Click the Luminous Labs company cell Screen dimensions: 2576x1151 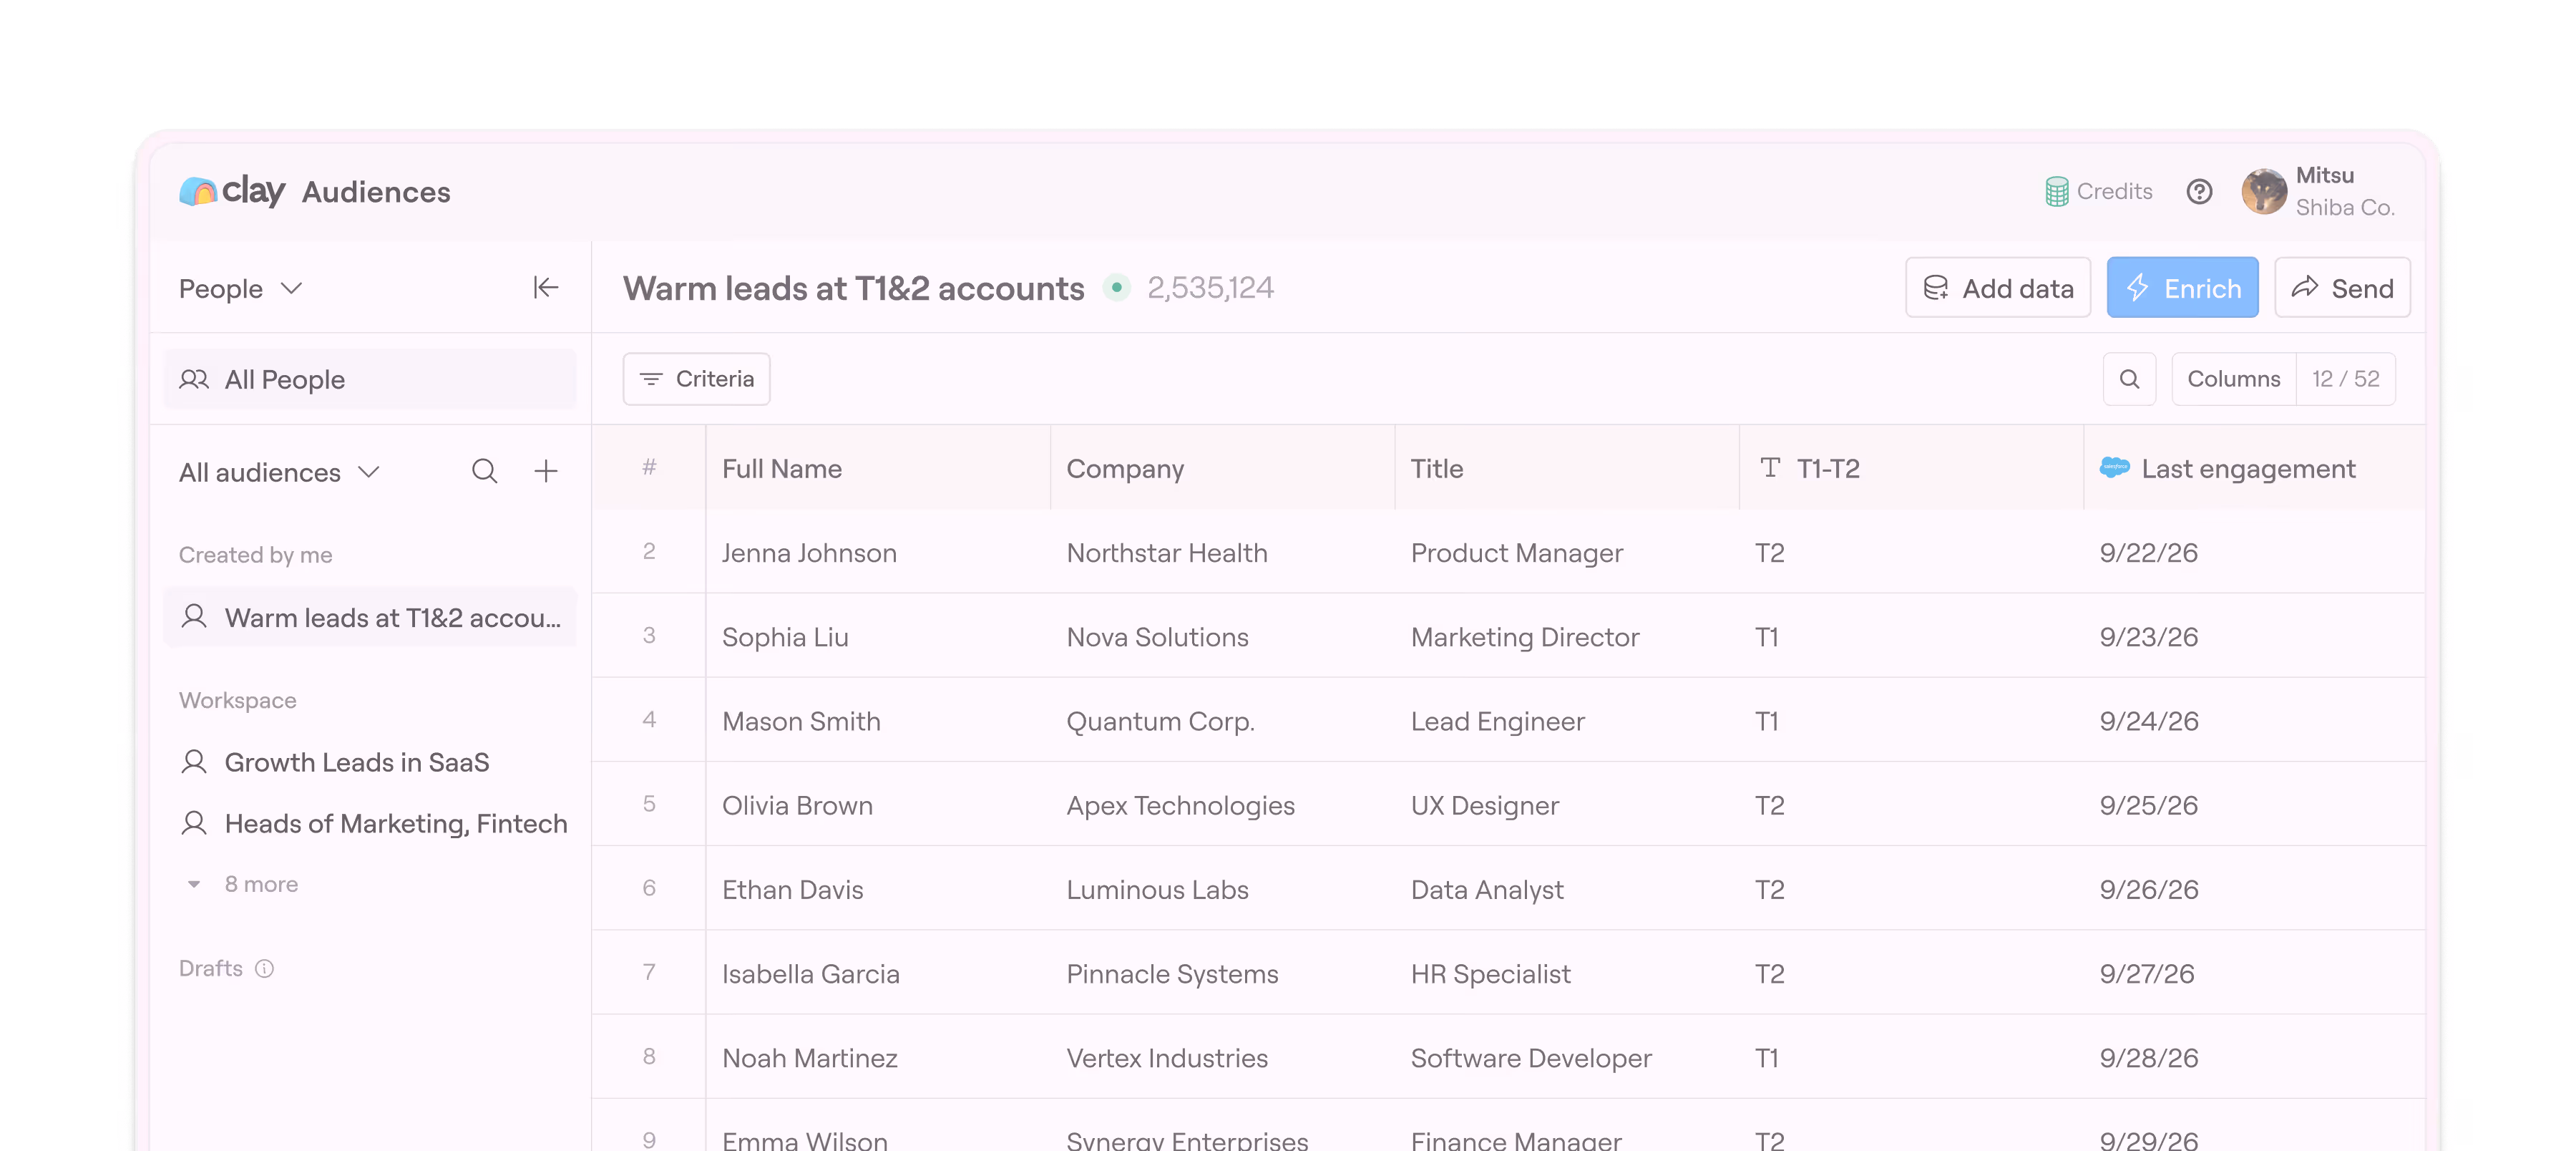coord(1222,889)
